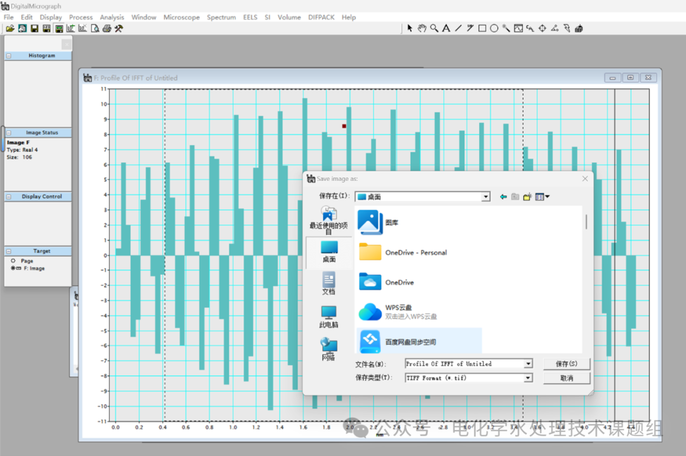
Task: Click the Print Preview page icon
Action: (x=95, y=29)
